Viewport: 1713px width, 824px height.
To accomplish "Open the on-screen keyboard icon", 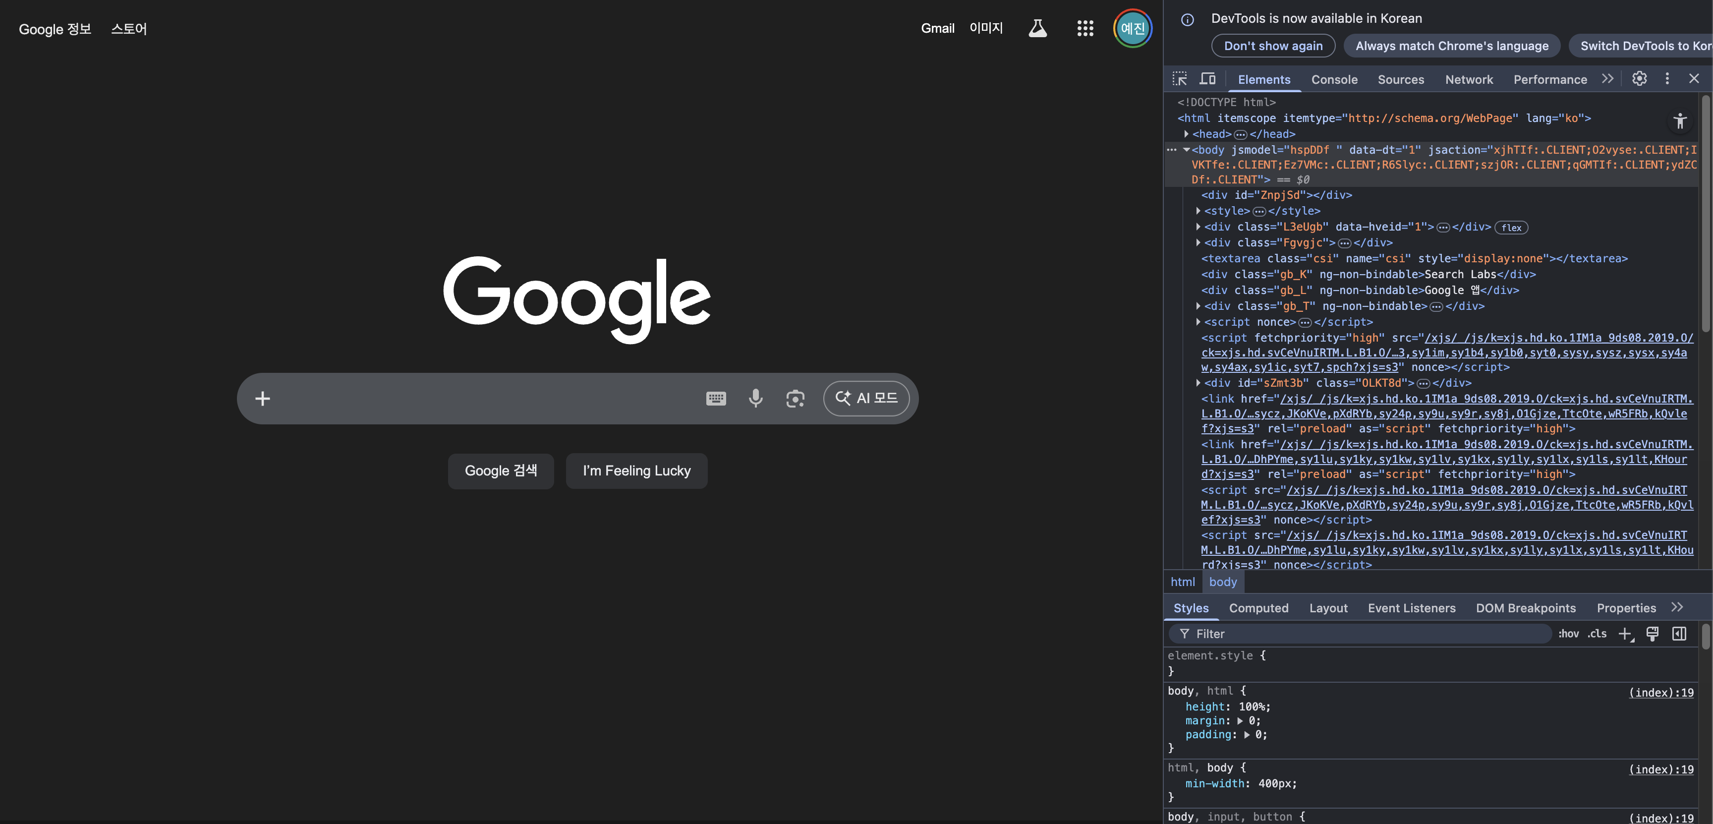I will [716, 399].
